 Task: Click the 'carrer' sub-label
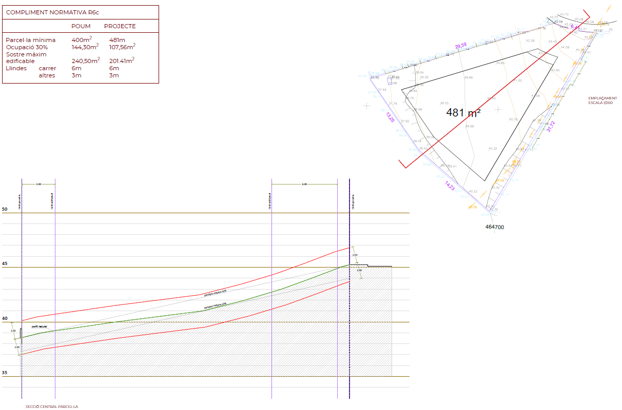coord(48,68)
